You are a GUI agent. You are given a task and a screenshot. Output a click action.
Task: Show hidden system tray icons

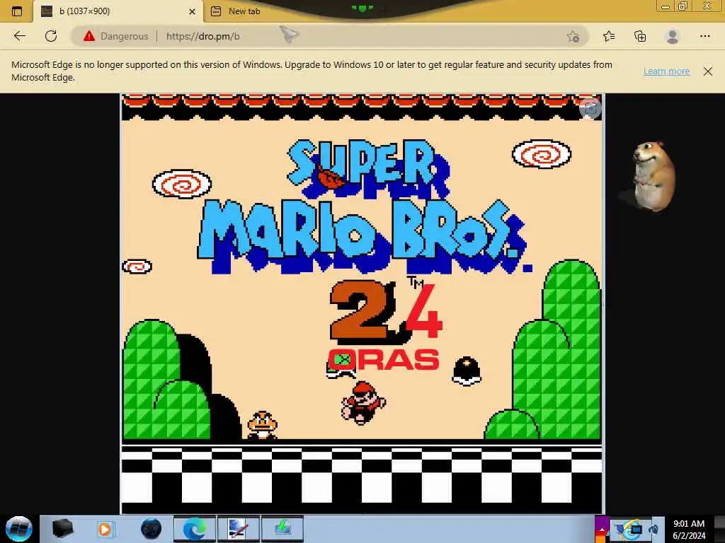(x=602, y=529)
